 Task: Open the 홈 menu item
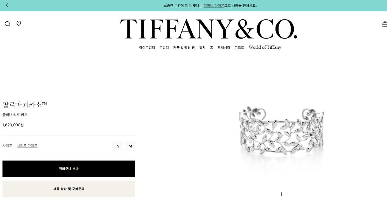point(212,47)
